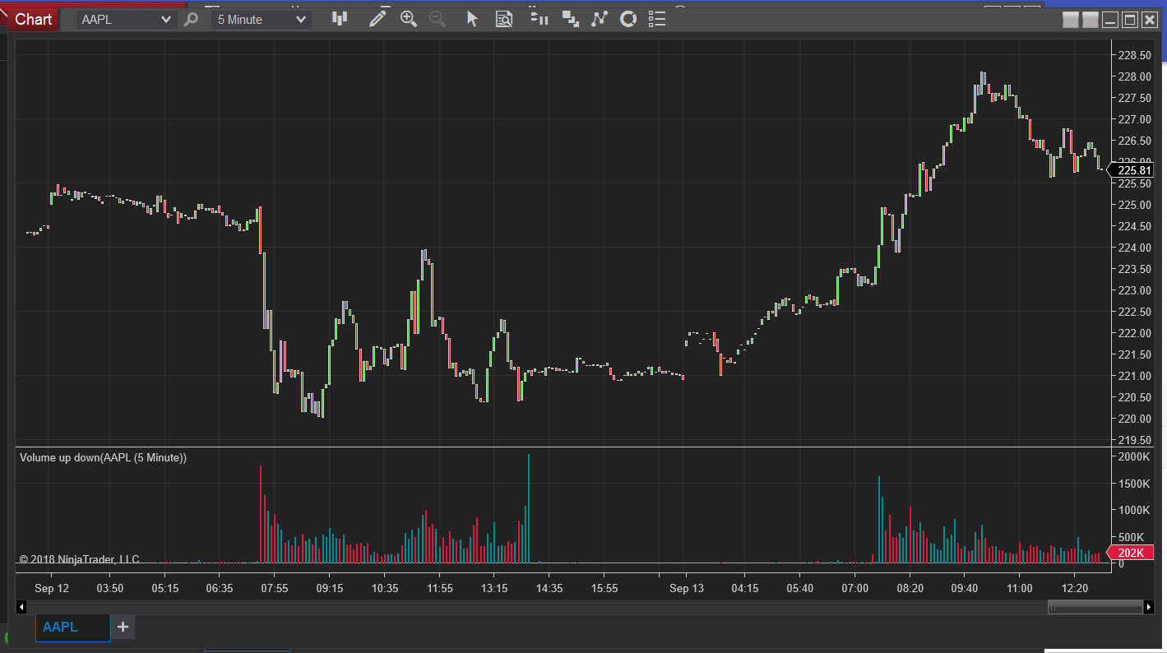Click the zoom in magnifier icon
Viewport: 1167px width, 653px height.
[409, 19]
